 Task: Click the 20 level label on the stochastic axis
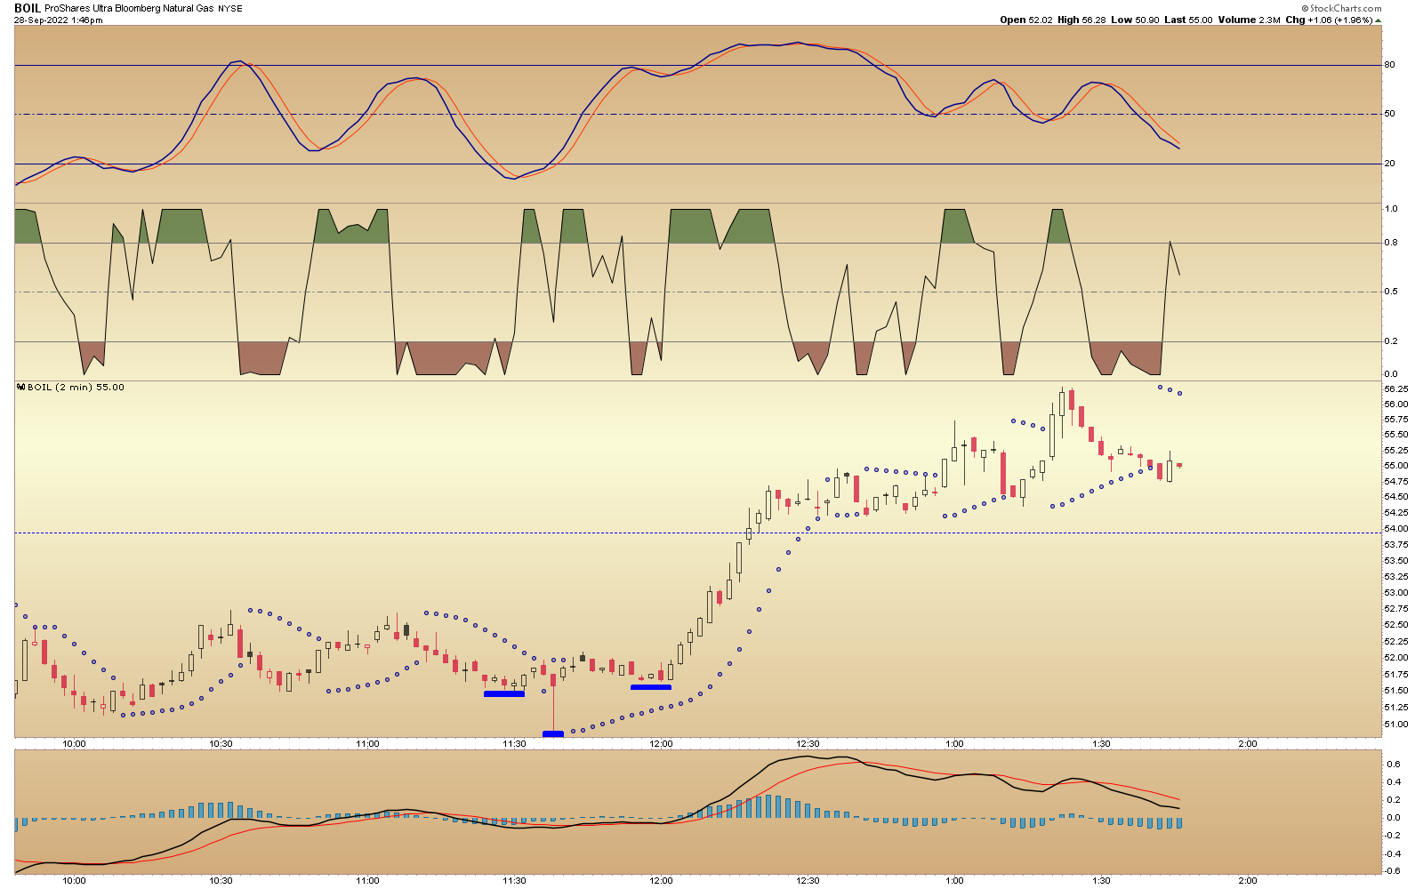[x=1390, y=164]
